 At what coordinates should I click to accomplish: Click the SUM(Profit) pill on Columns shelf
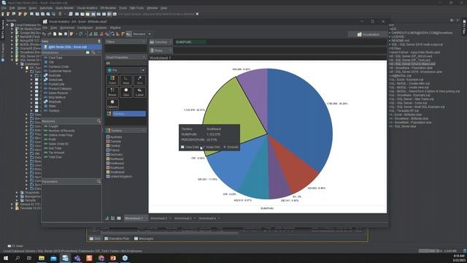[190, 42]
